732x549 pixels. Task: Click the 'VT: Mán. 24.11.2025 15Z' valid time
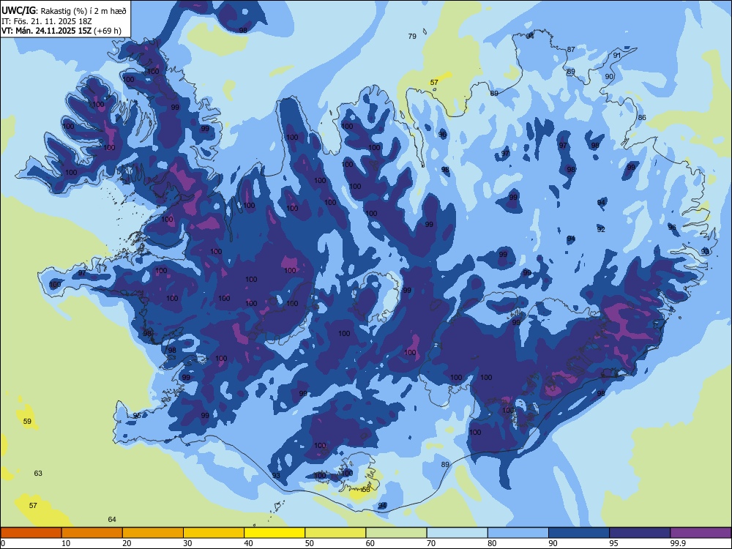47,31
